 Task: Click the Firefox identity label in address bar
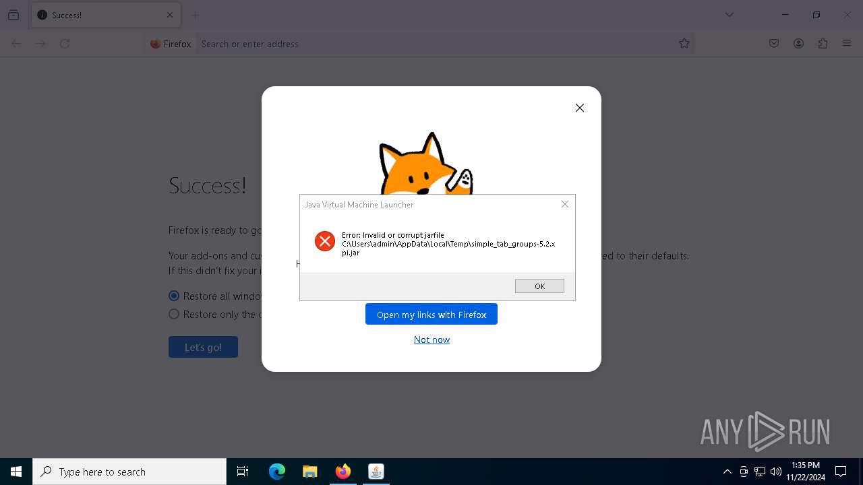pos(171,44)
